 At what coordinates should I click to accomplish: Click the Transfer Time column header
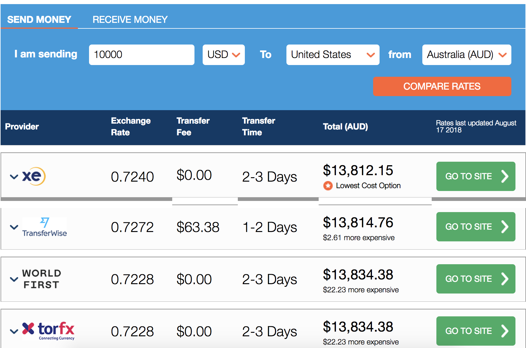(259, 127)
